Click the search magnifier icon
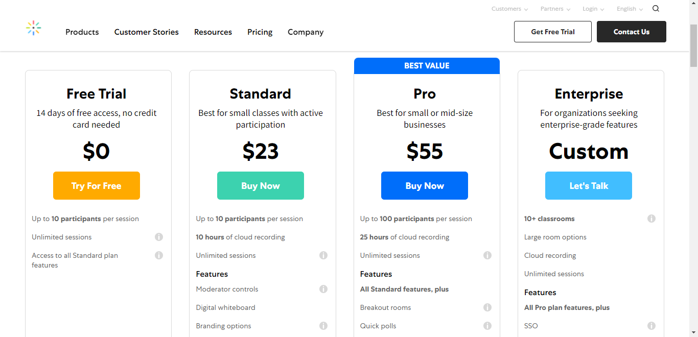Image resolution: width=698 pixels, height=337 pixels. point(656,9)
